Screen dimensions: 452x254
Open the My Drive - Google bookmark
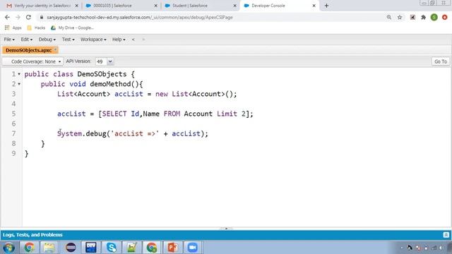[x=72, y=28]
